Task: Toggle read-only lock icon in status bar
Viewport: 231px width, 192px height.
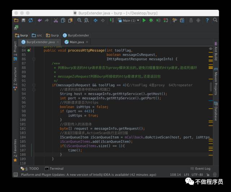Action: [x=208, y=175]
